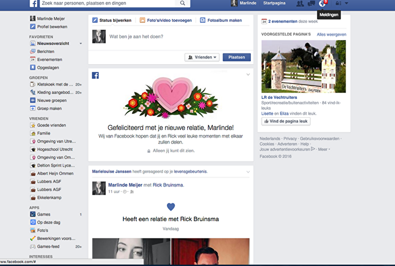Click the Foto's app icon
This screenshot has width=395, height=266.
[x=33, y=230]
